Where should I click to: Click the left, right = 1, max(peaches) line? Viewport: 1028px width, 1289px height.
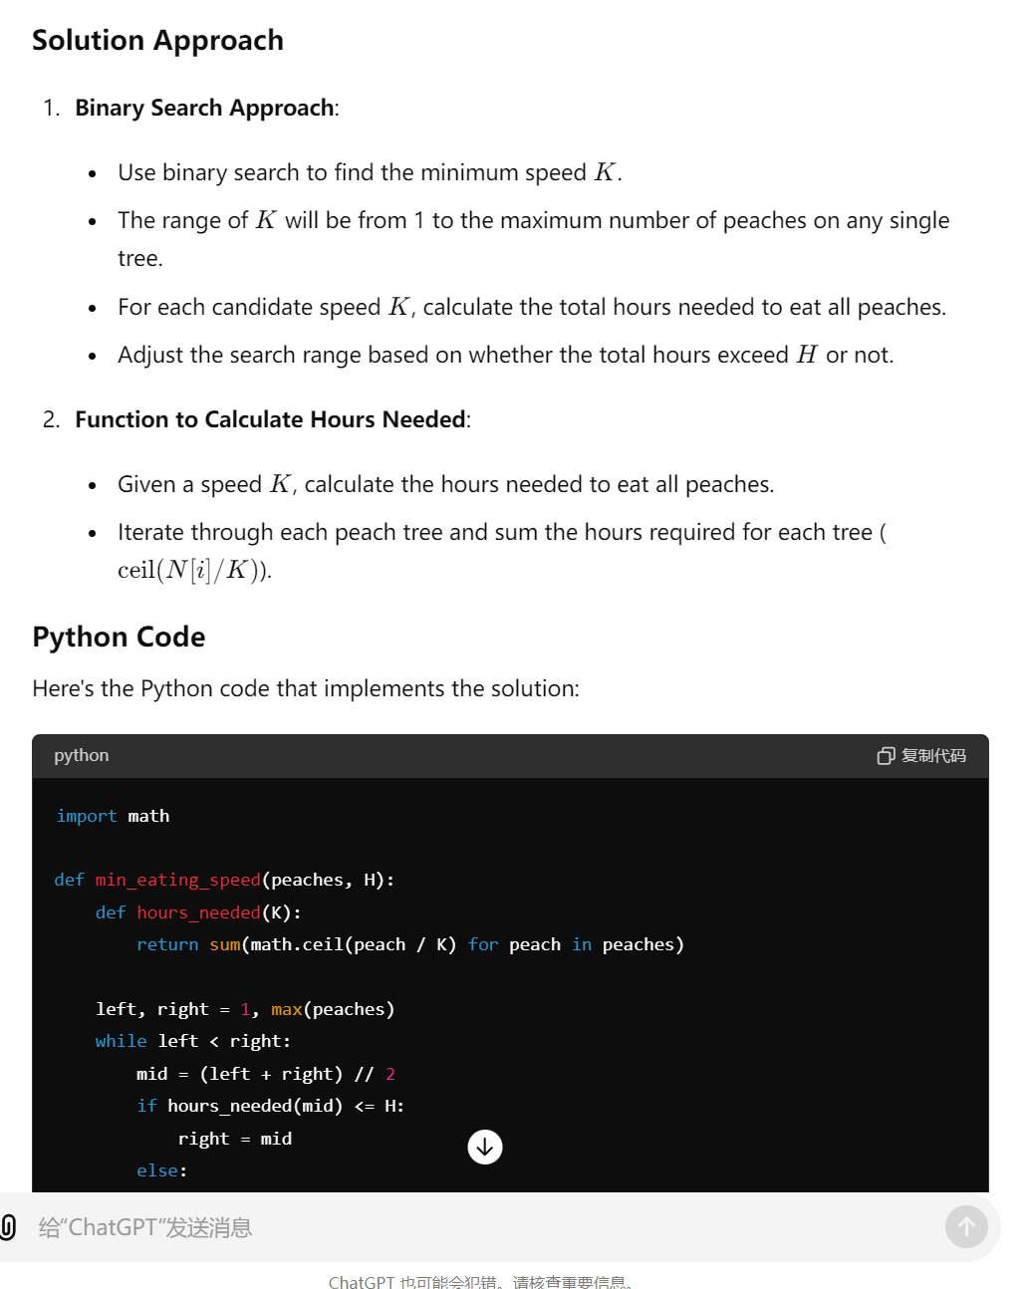pos(245,1009)
